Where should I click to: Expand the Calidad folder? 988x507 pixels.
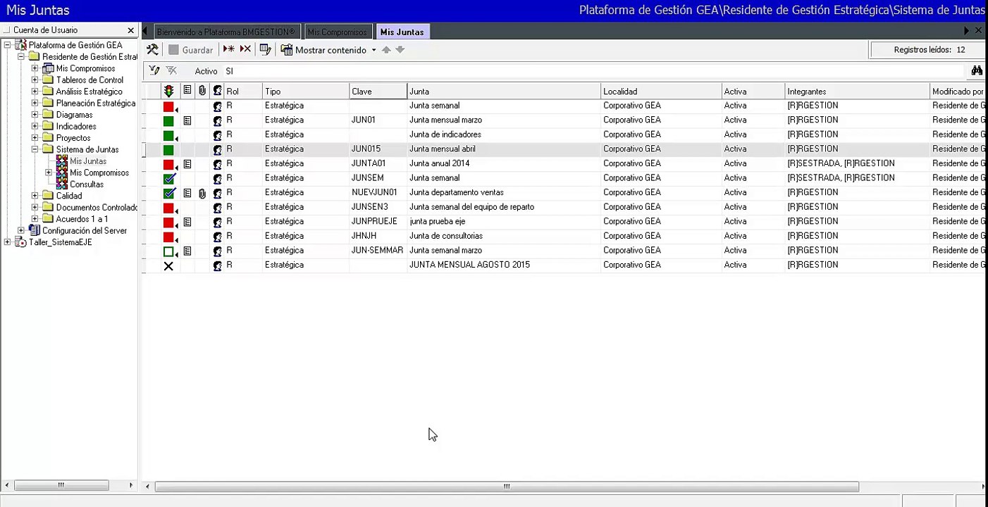35,196
